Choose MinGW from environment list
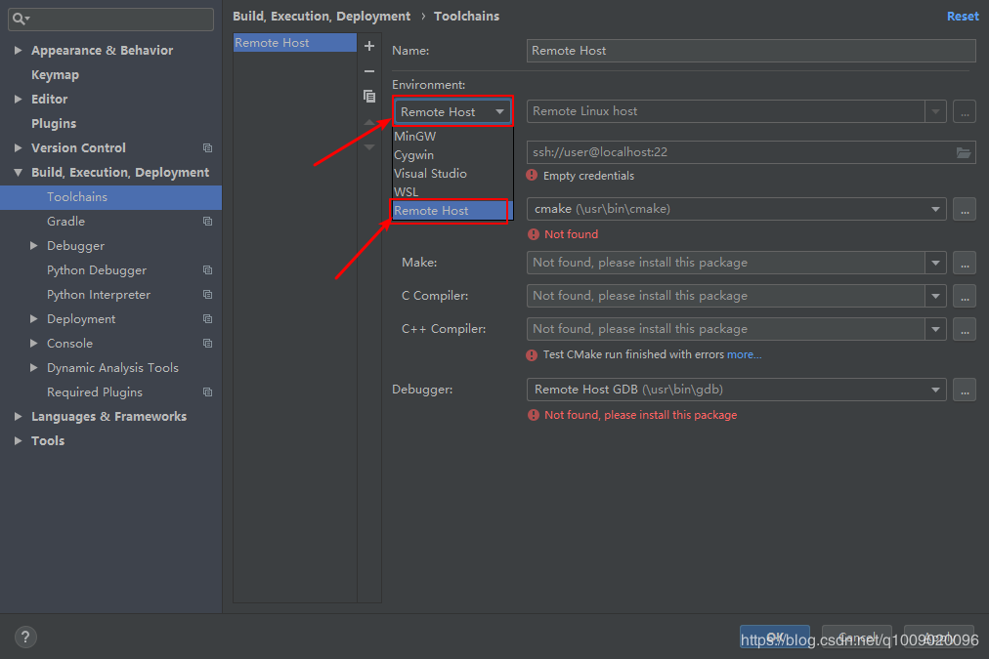The image size is (989, 659). point(415,137)
